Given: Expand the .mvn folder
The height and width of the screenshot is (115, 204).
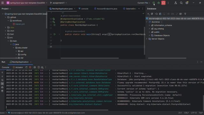Looking at the screenshot, I should [x=5, y=31].
